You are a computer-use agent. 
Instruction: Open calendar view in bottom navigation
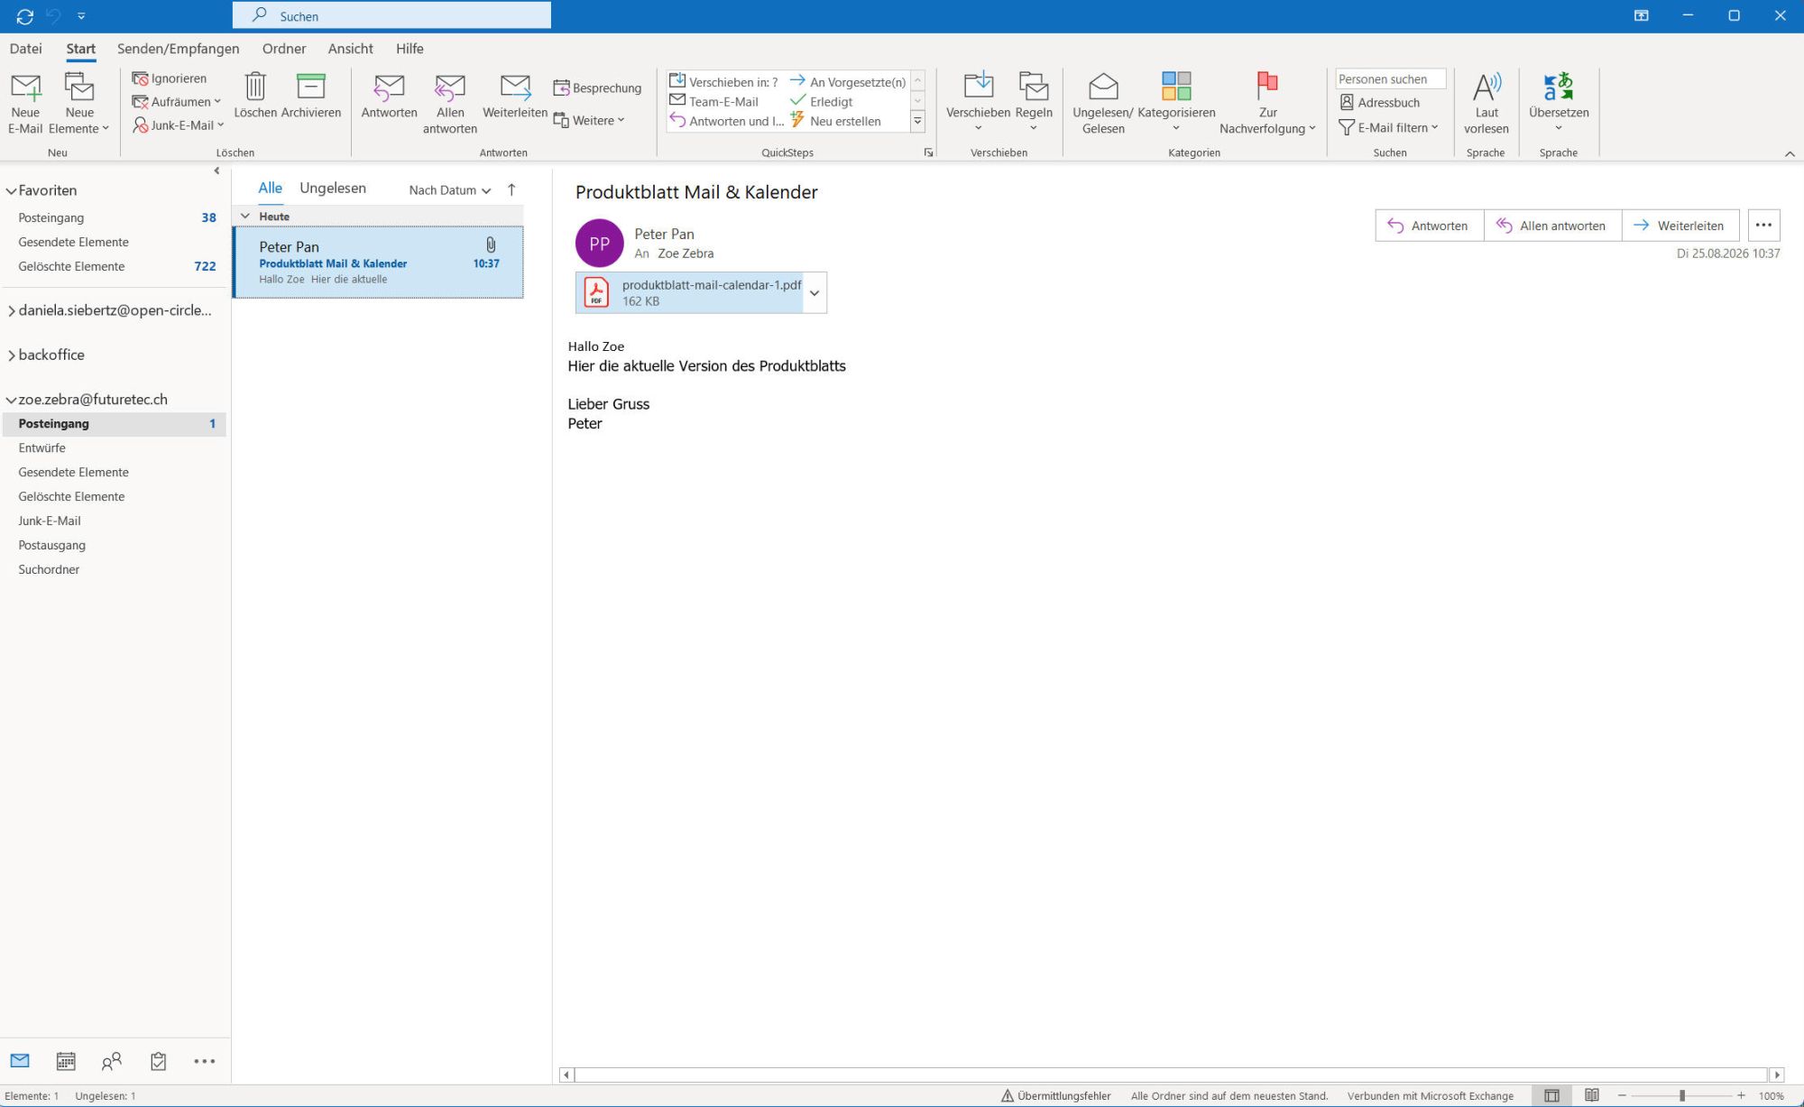pos(66,1061)
